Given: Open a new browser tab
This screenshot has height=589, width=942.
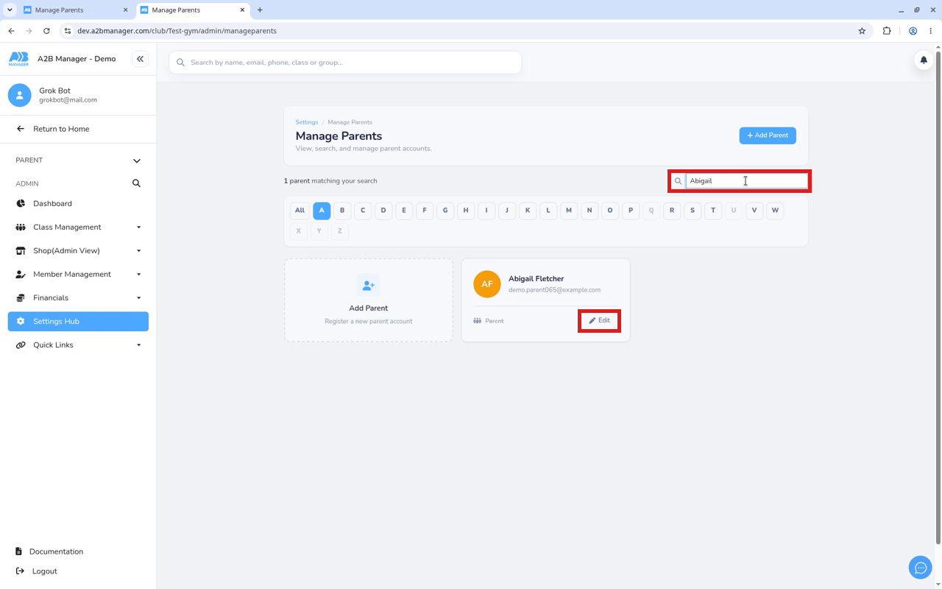Looking at the screenshot, I should coord(260,10).
